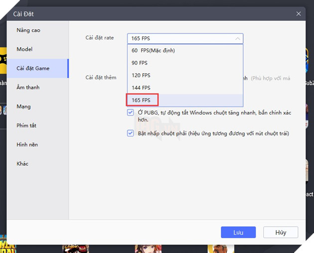
Task: Open the Model settings tab
Action: [x=38, y=49]
